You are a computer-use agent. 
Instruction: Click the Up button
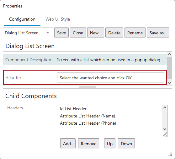click(110, 144)
